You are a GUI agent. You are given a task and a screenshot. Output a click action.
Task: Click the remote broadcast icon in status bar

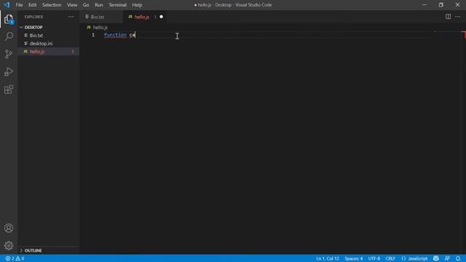pyautogui.click(x=447, y=258)
